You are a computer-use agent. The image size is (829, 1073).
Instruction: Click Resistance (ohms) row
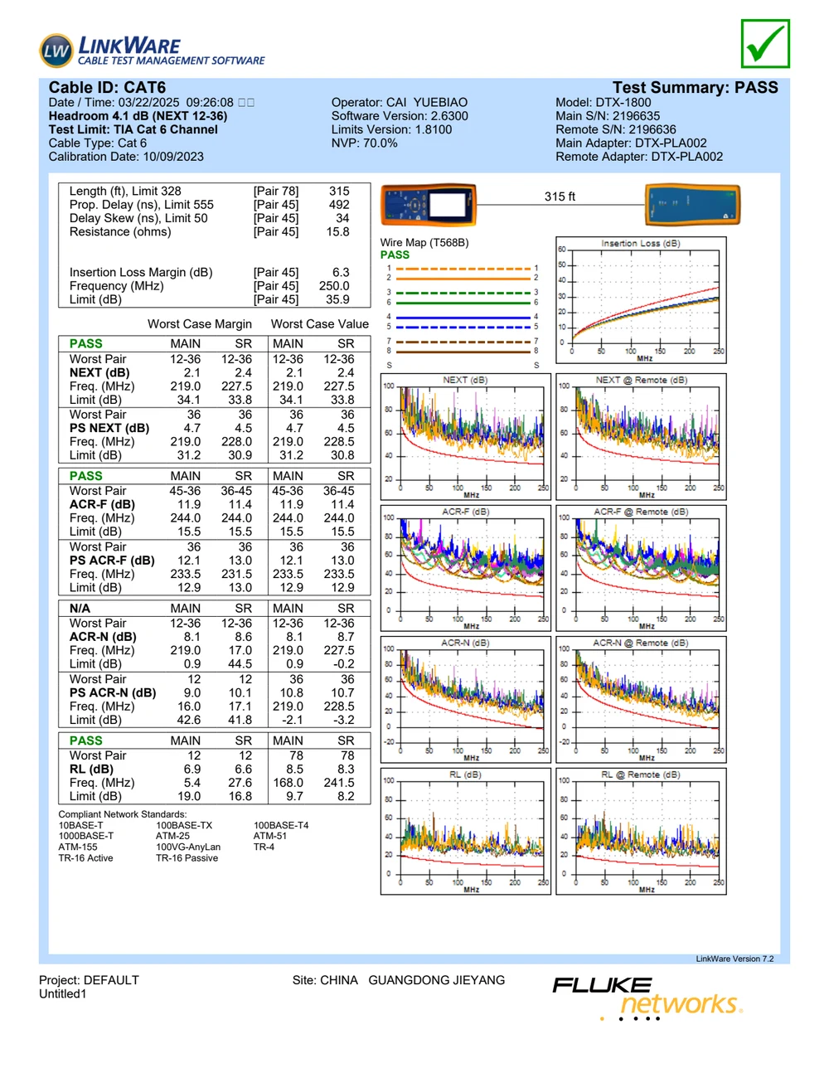[x=210, y=232]
